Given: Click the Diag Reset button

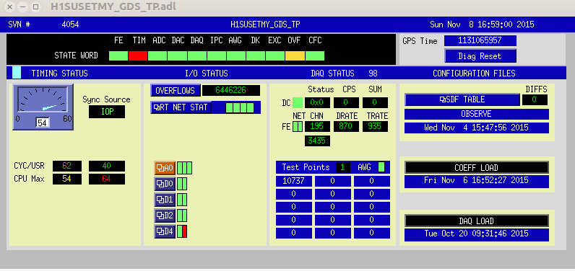Looking at the screenshot, I should pyautogui.click(x=480, y=56).
